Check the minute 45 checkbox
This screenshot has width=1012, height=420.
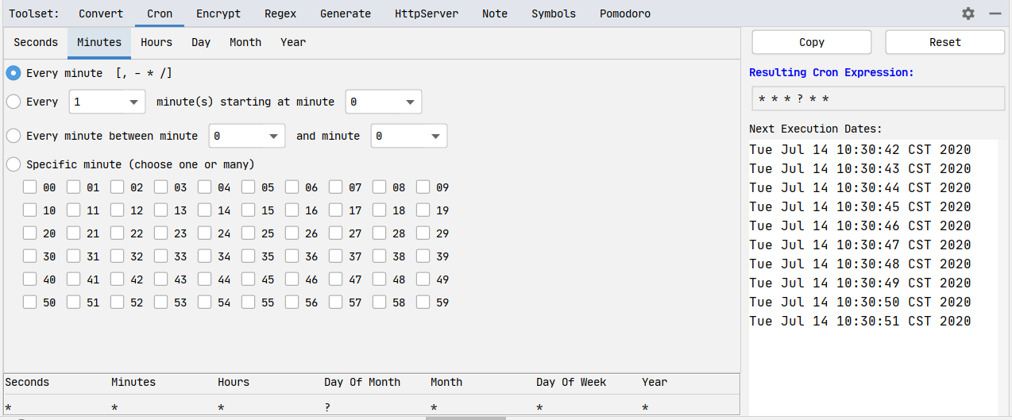(249, 279)
